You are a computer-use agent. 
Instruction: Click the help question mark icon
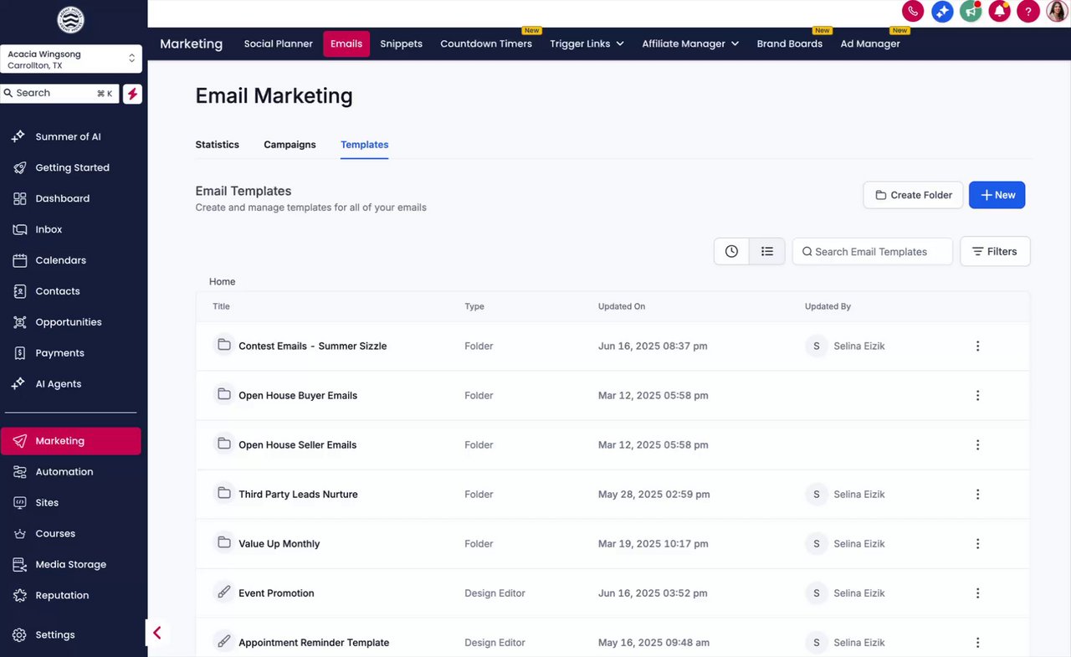(1028, 11)
